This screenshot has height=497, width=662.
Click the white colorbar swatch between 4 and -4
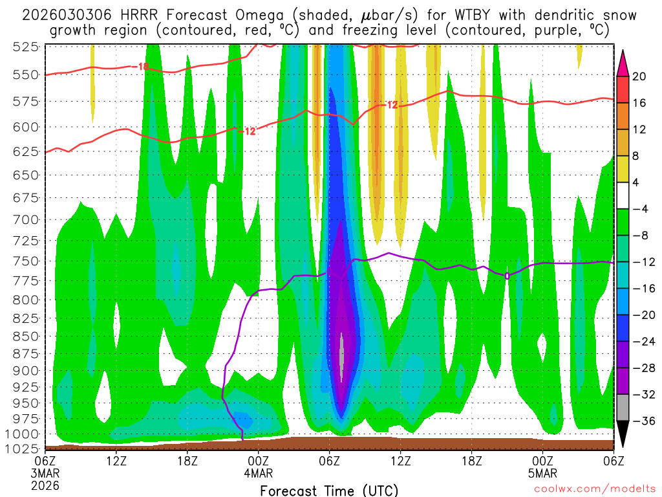[x=624, y=195]
